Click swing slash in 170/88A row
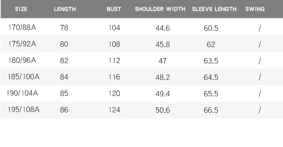 [260, 28]
